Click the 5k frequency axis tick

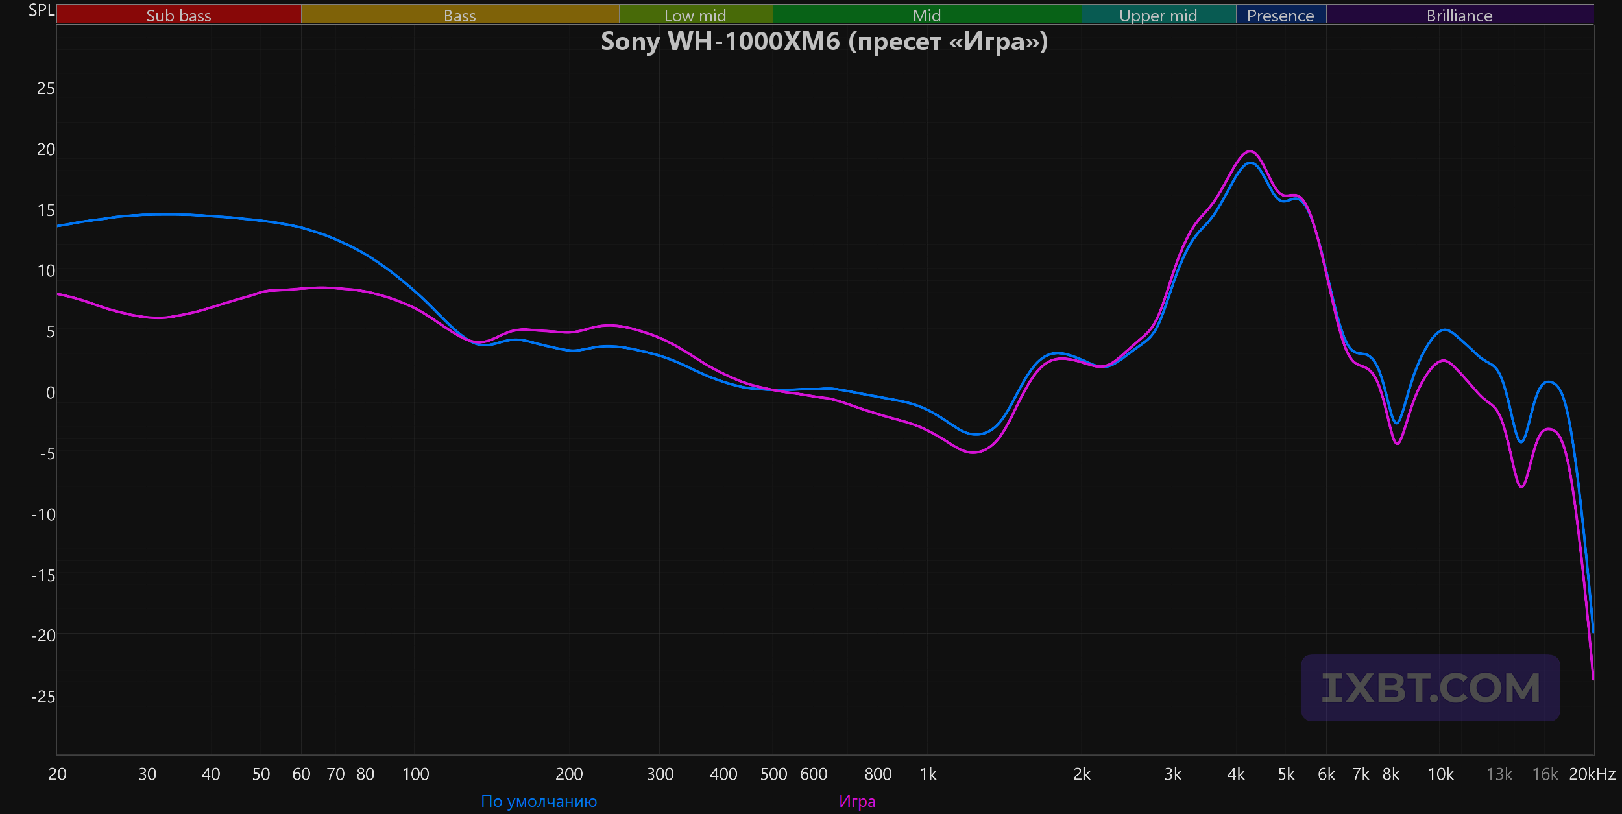tap(1286, 774)
